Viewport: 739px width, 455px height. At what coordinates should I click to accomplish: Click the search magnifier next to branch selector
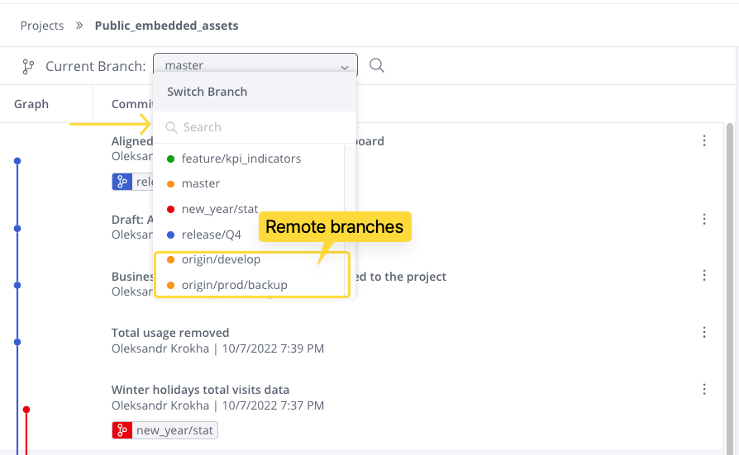(x=377, y=65)
